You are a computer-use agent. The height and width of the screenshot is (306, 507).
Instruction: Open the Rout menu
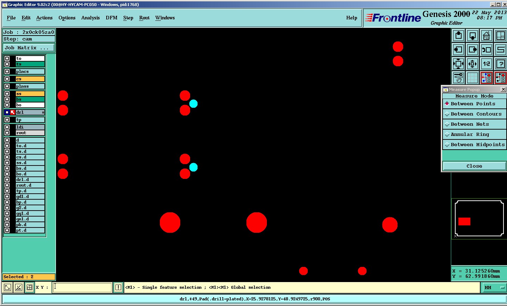(144, 18)
